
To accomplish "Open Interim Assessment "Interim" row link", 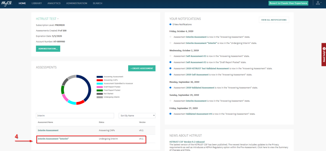I will (x=53, y=139).
